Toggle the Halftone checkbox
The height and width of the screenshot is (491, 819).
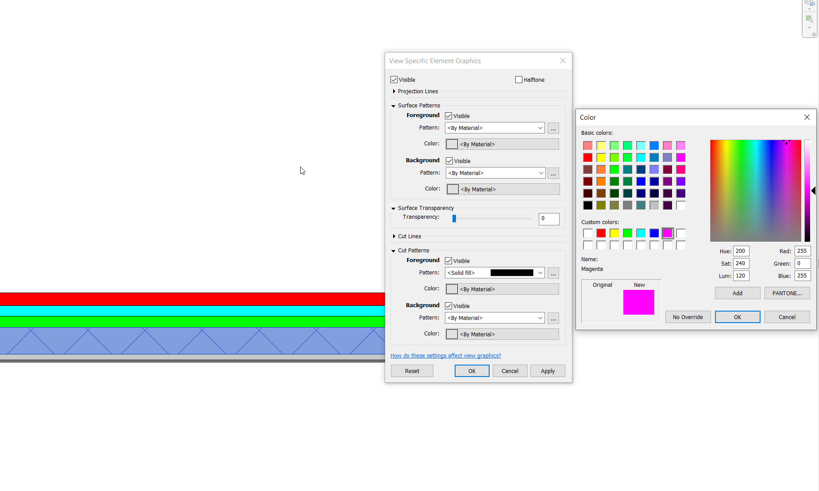pos(518,80)
